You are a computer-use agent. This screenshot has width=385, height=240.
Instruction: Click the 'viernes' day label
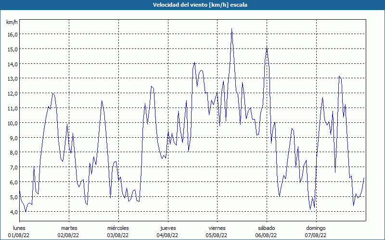point(217,228)
